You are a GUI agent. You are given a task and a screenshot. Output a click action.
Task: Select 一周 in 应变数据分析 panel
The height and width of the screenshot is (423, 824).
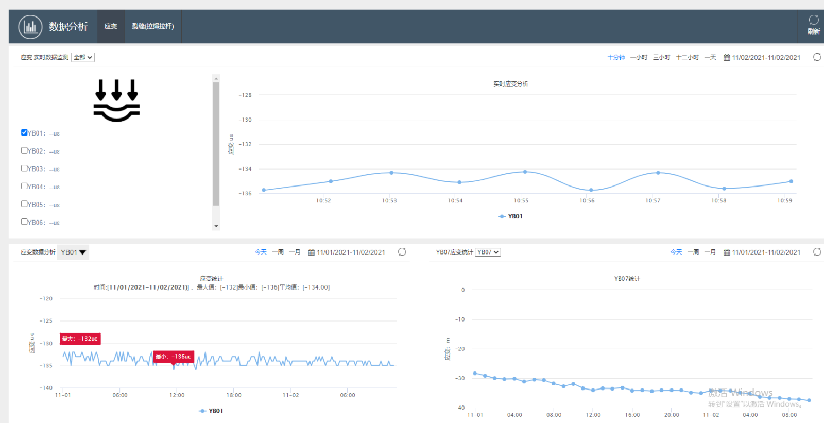click(x=278, y=252)
